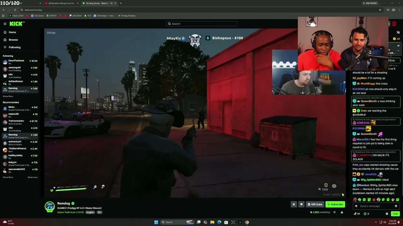Screen dimensions: 403x226
Task: Go back in the browser
Action: (3, 10)
